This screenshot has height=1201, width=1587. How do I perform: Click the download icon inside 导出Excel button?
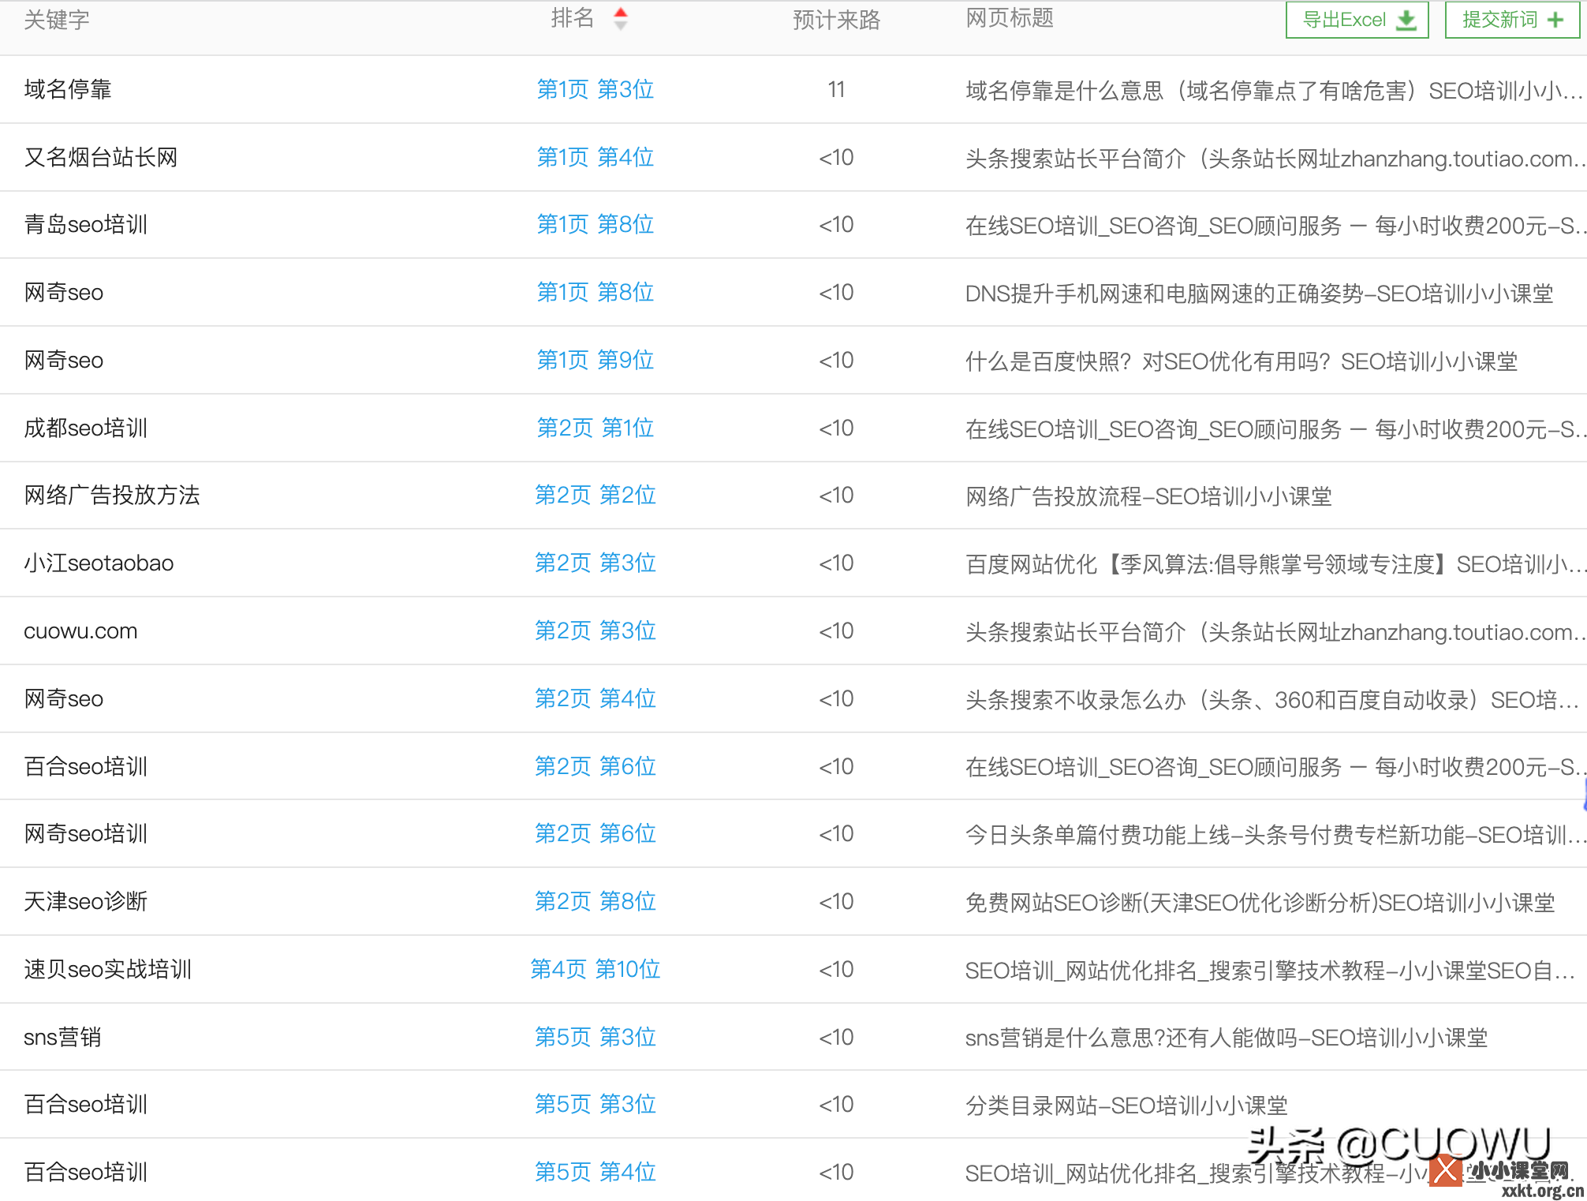(1407, 20)
